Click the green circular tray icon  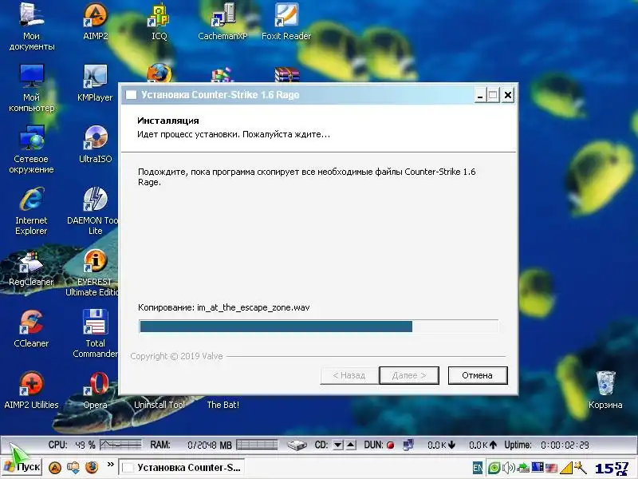coord(494,468)
